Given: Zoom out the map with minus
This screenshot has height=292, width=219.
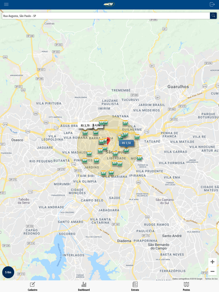Looking at the screenshot, I should point(212,271).
